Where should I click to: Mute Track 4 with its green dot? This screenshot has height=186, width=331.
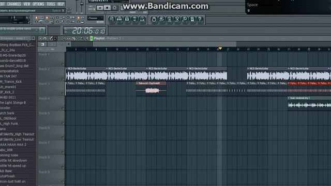(63, 108)
